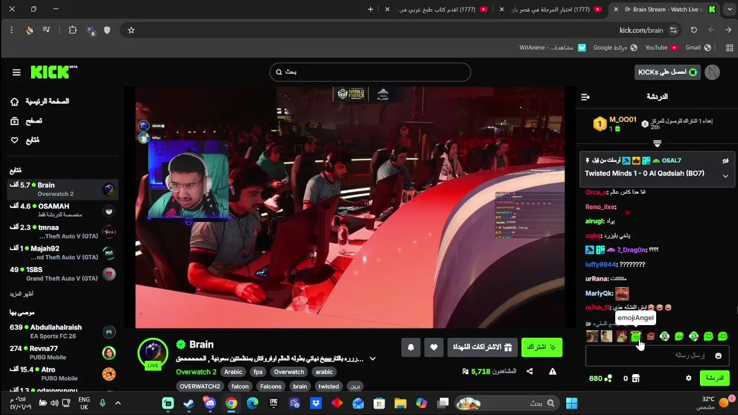Bookmark this page with the star icon
The height and width of the screenshot is (415, 738).
131,30
